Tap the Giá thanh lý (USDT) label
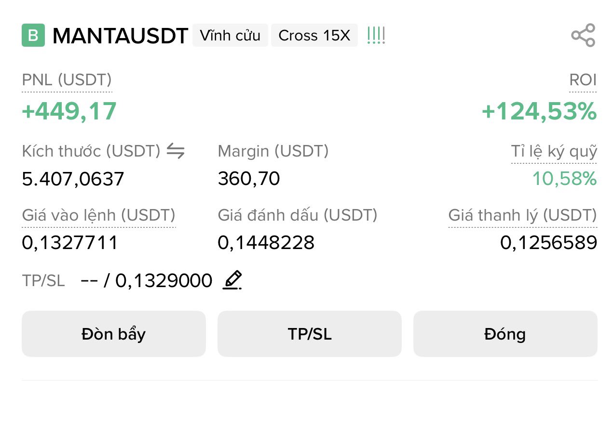 point(522,215)
